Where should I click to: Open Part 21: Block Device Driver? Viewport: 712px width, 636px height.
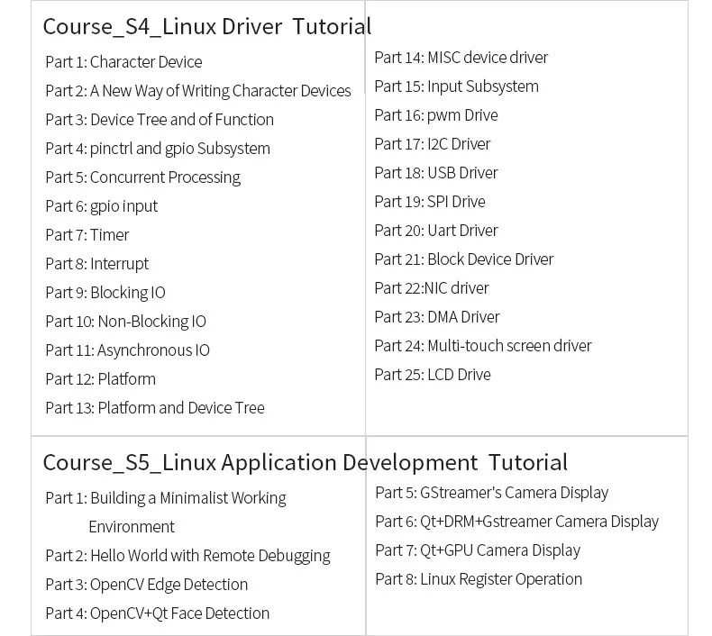pos(463,259)
